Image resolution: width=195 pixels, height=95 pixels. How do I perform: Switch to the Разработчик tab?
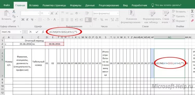tap(139, 5)
